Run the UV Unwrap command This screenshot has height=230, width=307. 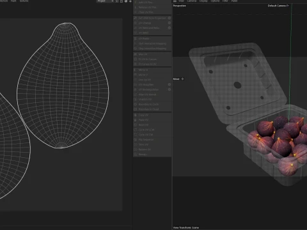(150, 23)
